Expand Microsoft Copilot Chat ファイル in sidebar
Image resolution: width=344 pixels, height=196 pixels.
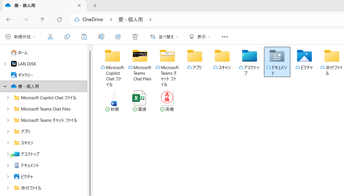[8, 98]
